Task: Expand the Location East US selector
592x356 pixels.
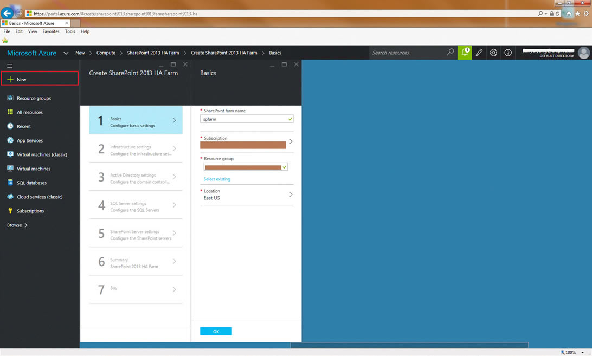Action: click(291, 194)
